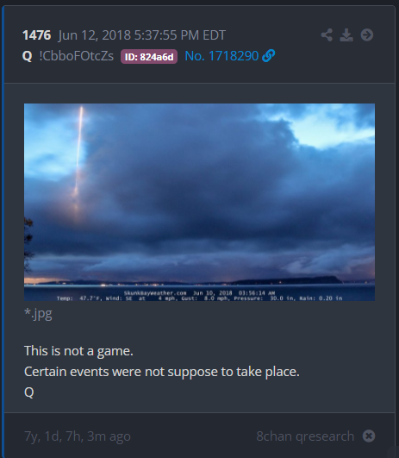The height and width of the screenshot is (458, 399).
Task: Select the !CbboFOtcZs tripcode
Action: point(76,56)
